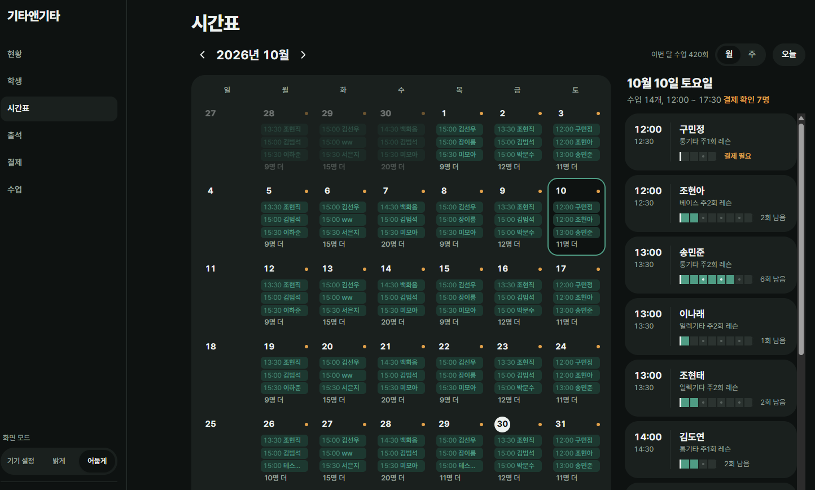Click 14:30 백화음 on October 7
This screenshot has height=490, width=815.
coord(401,207)
